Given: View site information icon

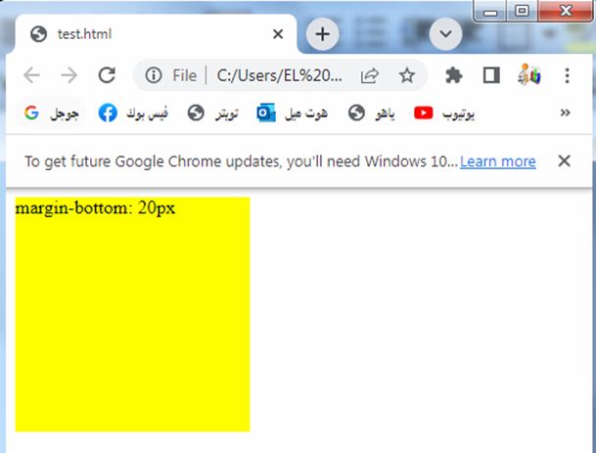Looking at the screenshot, I should [154, 75].
